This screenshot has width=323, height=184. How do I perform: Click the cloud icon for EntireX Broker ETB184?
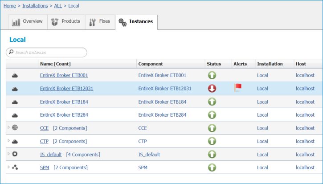point(15,102)
